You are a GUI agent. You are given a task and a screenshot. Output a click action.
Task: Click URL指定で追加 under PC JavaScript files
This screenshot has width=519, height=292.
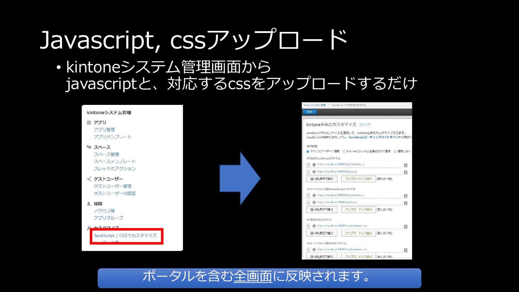[322, 179]
